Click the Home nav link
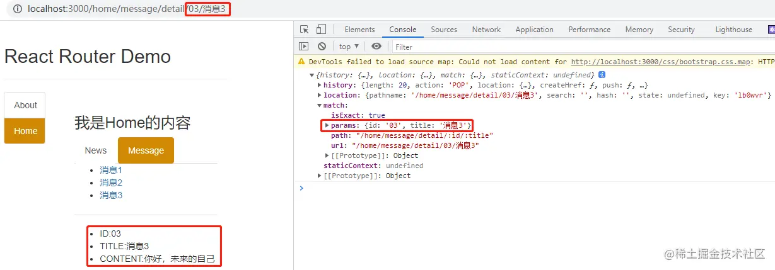 point(25,131)
